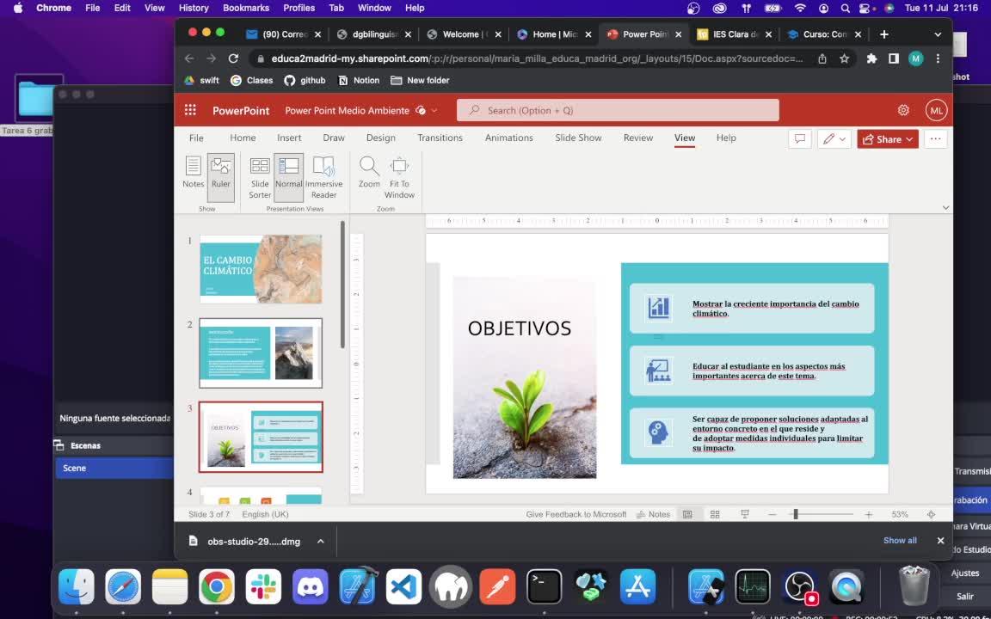Screen dimensions: 991x619
Task: Expand the Share button dropdown
Action: (x=909, y=139)
